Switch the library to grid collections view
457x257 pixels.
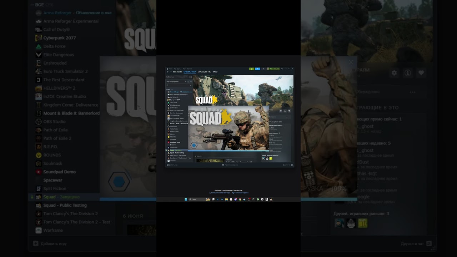[x=190, y=77]
